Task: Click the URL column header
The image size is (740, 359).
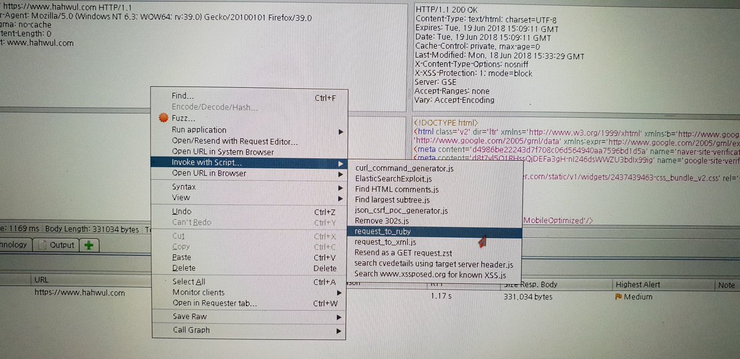Action: pyautogui.click(x=41, y=280)
